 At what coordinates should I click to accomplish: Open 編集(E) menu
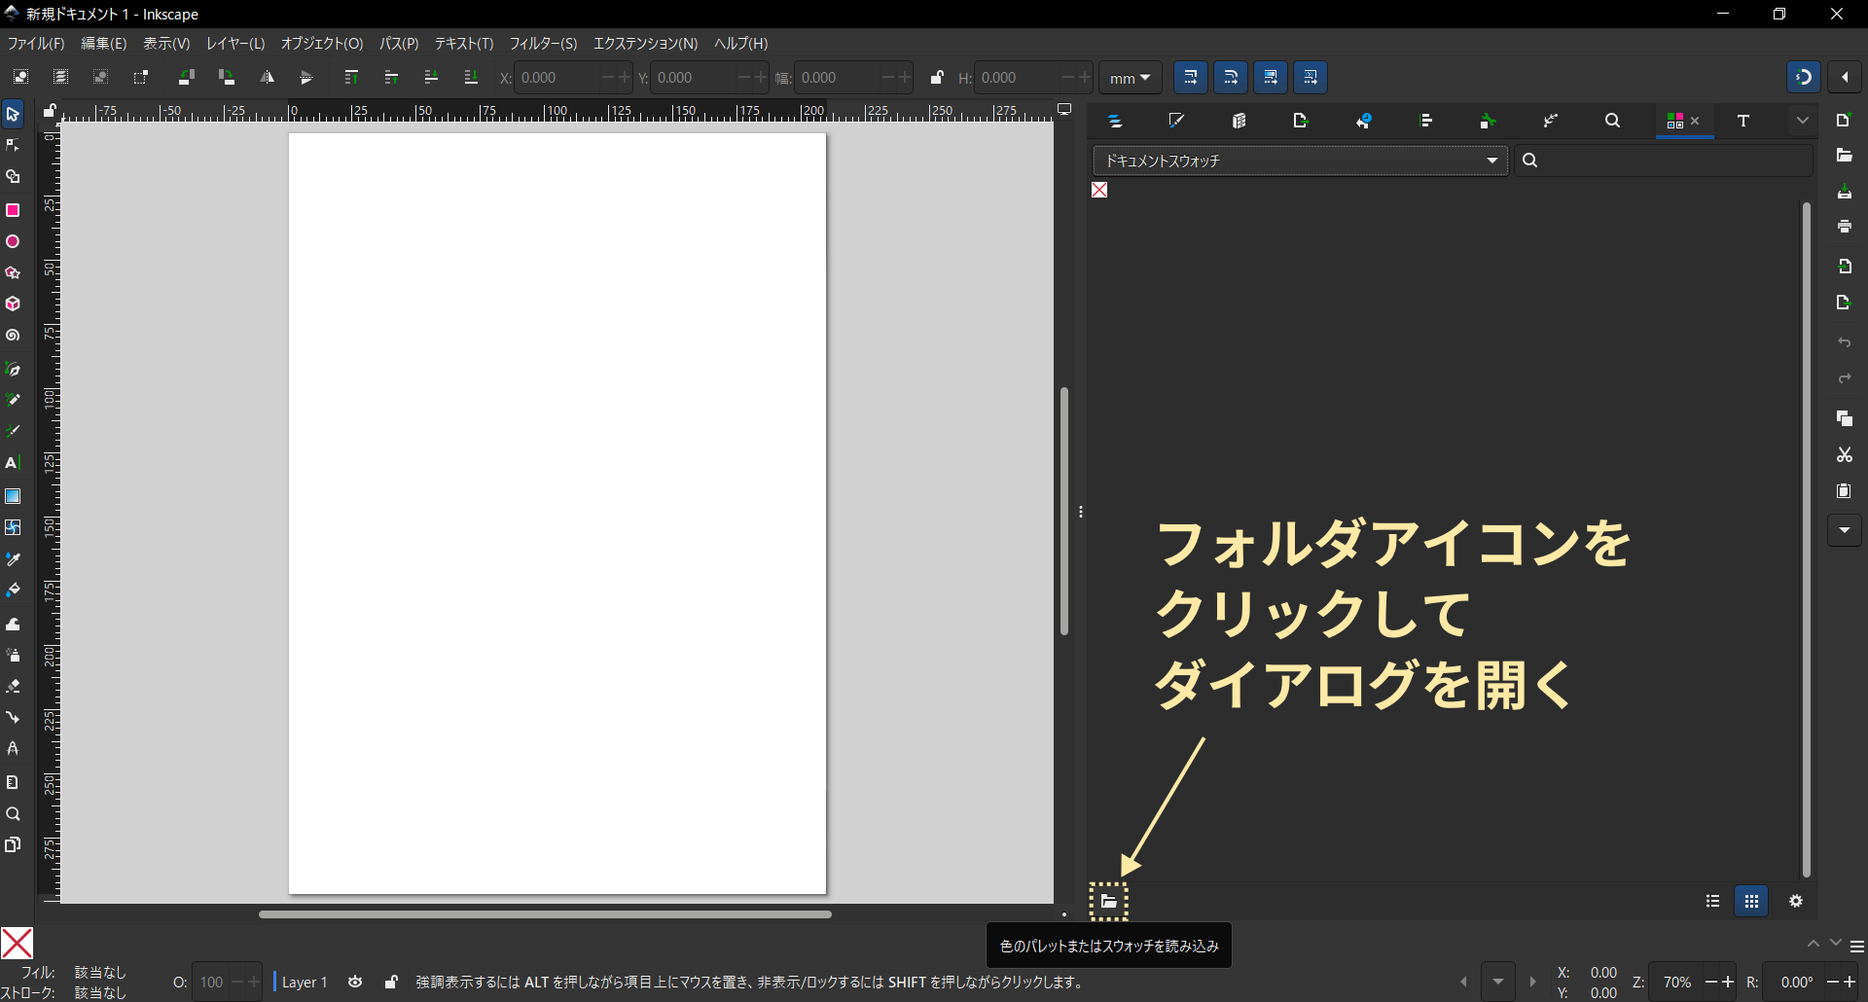(104, 44)
